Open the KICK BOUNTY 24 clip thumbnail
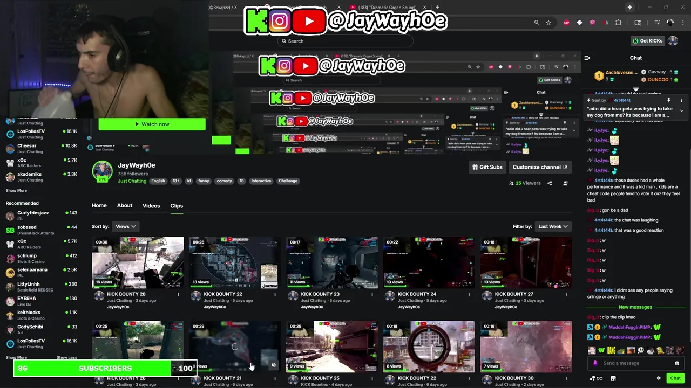The image size is (691, 388). [x=429, y=262]
